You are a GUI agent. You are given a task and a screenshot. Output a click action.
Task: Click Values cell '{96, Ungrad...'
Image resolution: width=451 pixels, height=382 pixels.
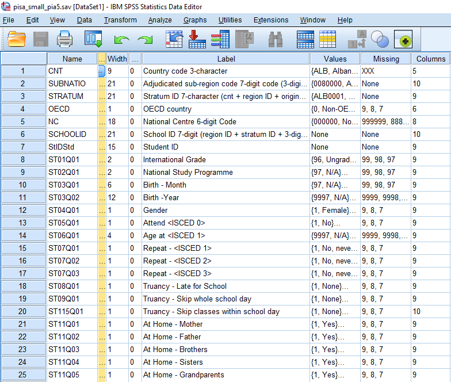[335, 160]
